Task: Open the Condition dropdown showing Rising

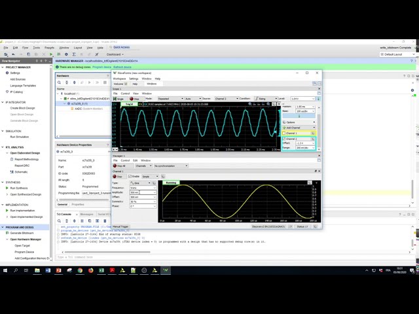Action: tap(266, 99)
